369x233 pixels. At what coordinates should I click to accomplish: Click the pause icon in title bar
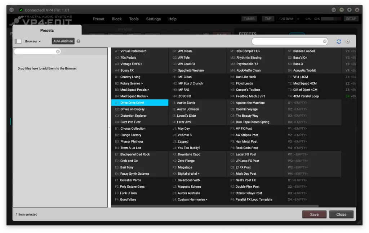(12, 10)
